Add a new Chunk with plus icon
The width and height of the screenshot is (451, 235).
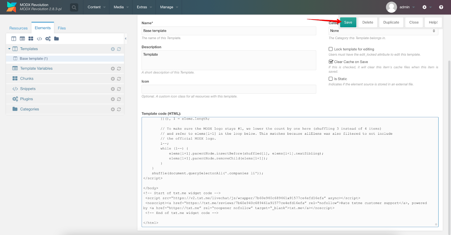[113, 79]
